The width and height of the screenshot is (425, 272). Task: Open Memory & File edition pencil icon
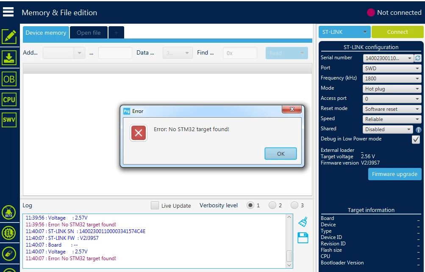(9, 36)
